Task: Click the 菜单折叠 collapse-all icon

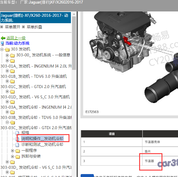Action: [23, 27]
